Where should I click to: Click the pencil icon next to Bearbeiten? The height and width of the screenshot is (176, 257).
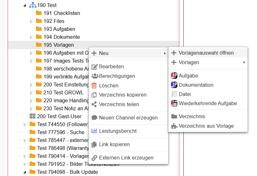[x=94, y=67]
